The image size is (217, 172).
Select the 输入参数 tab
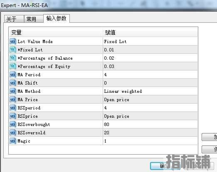(x=56, y=18)
